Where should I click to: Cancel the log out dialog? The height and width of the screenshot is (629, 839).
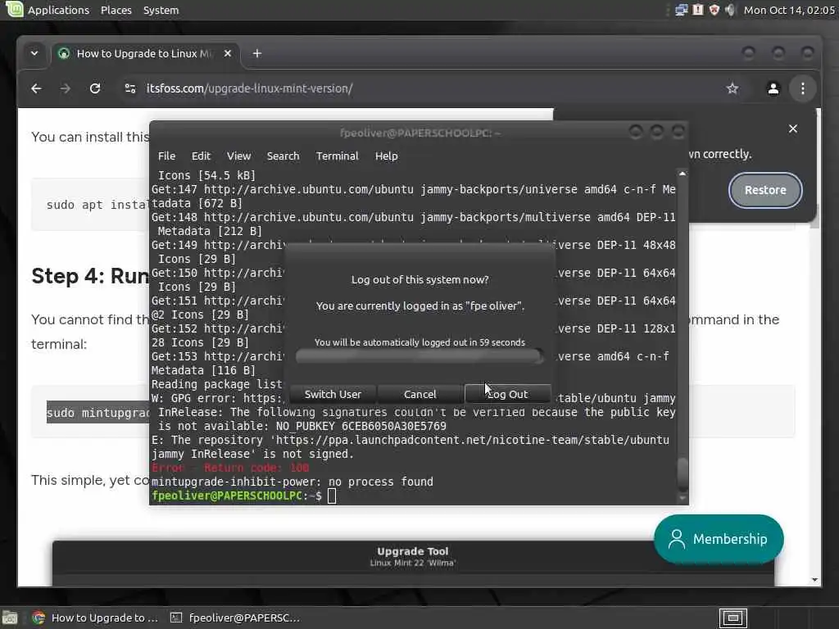pos(420,394)
